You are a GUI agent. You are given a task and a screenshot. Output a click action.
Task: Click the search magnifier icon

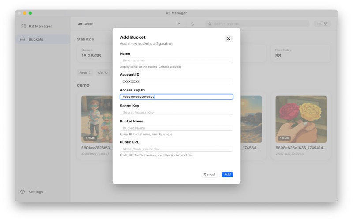pos(210,24)
